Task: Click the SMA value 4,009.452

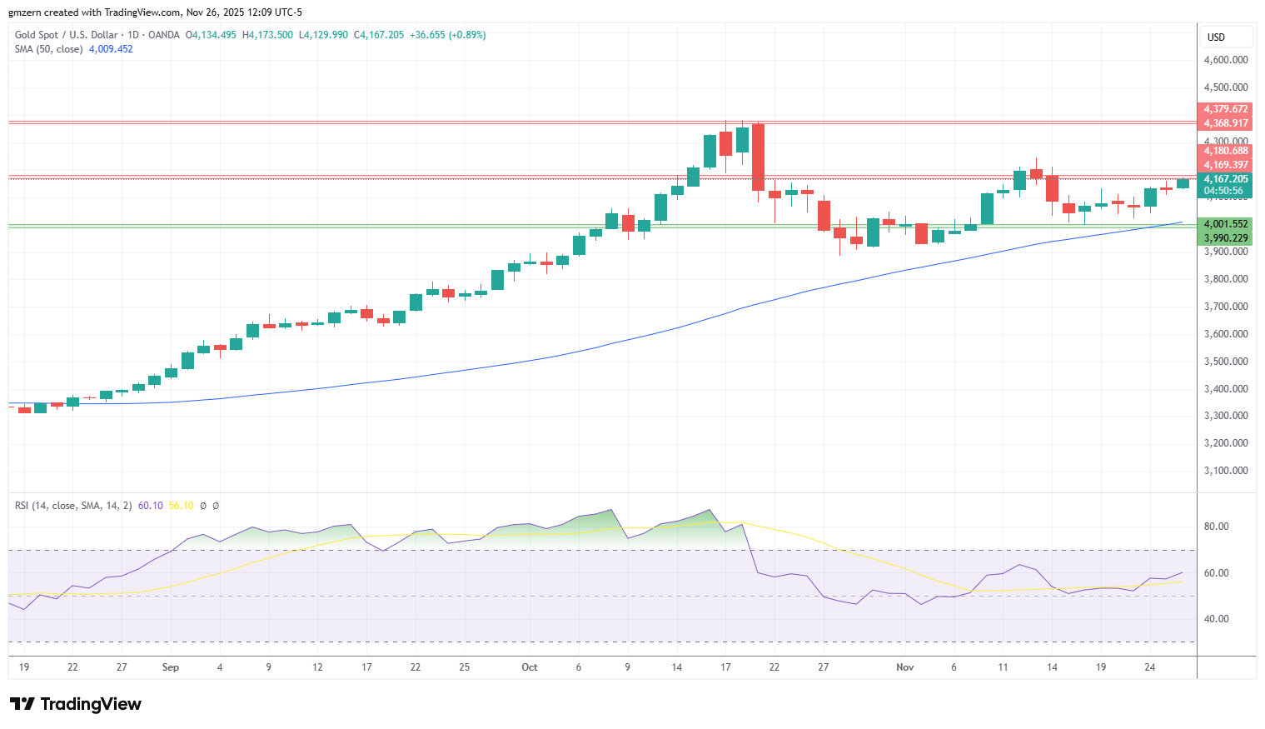Action: (x=111, y=49)
